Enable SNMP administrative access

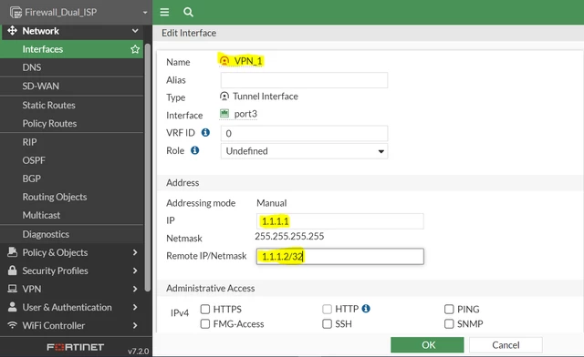(449, 324)
